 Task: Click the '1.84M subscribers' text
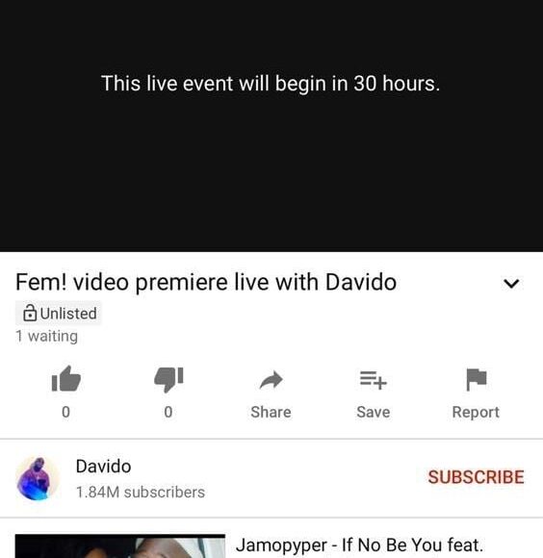141,493
